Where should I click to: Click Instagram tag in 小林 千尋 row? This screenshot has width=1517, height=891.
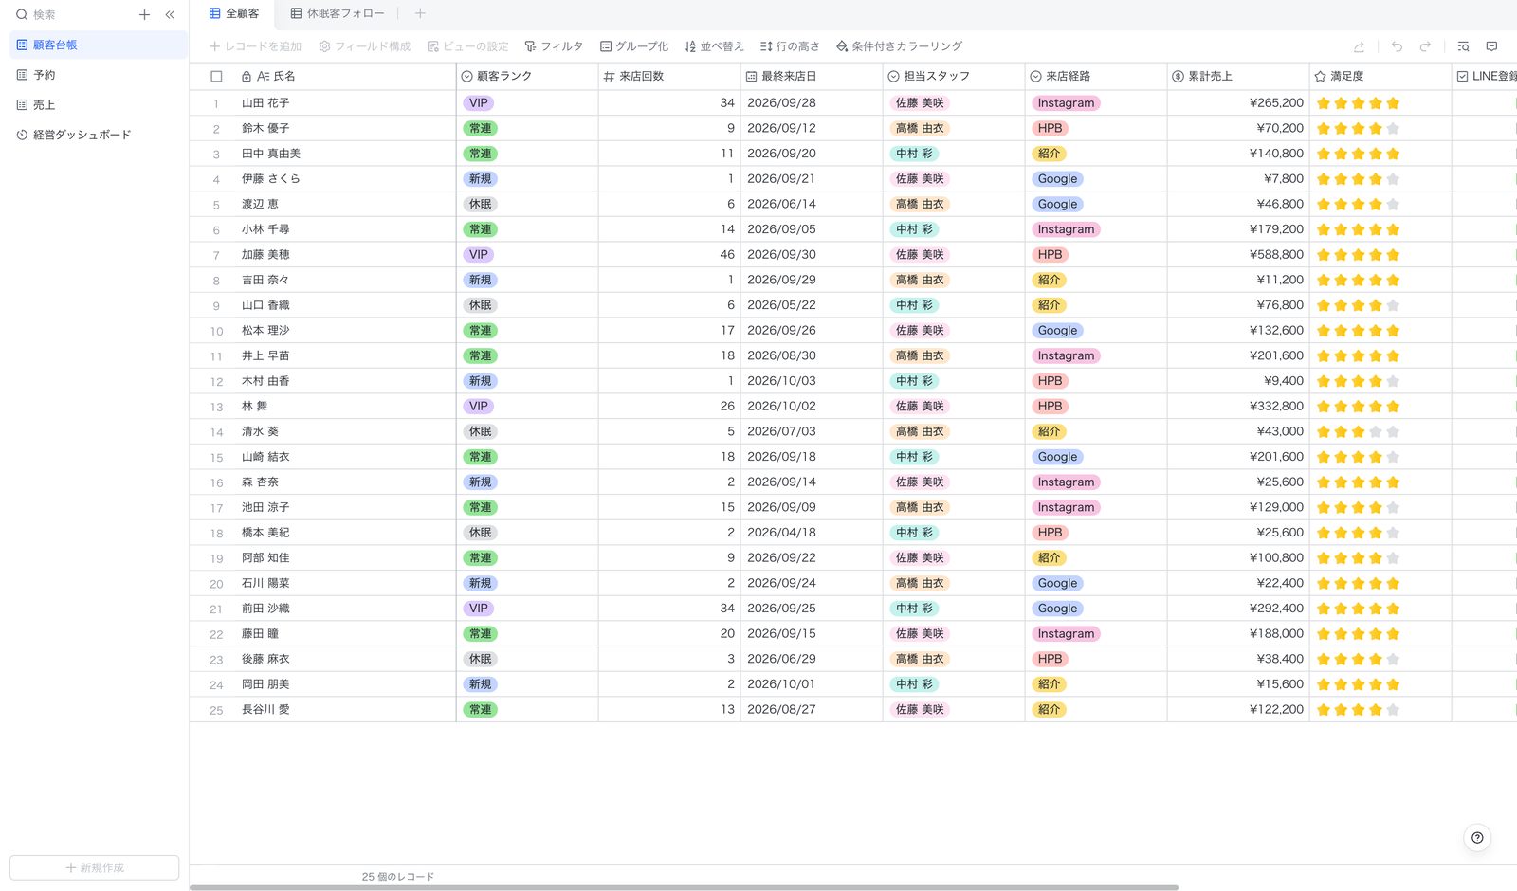pyautogui.click(x=1066, y=229)
